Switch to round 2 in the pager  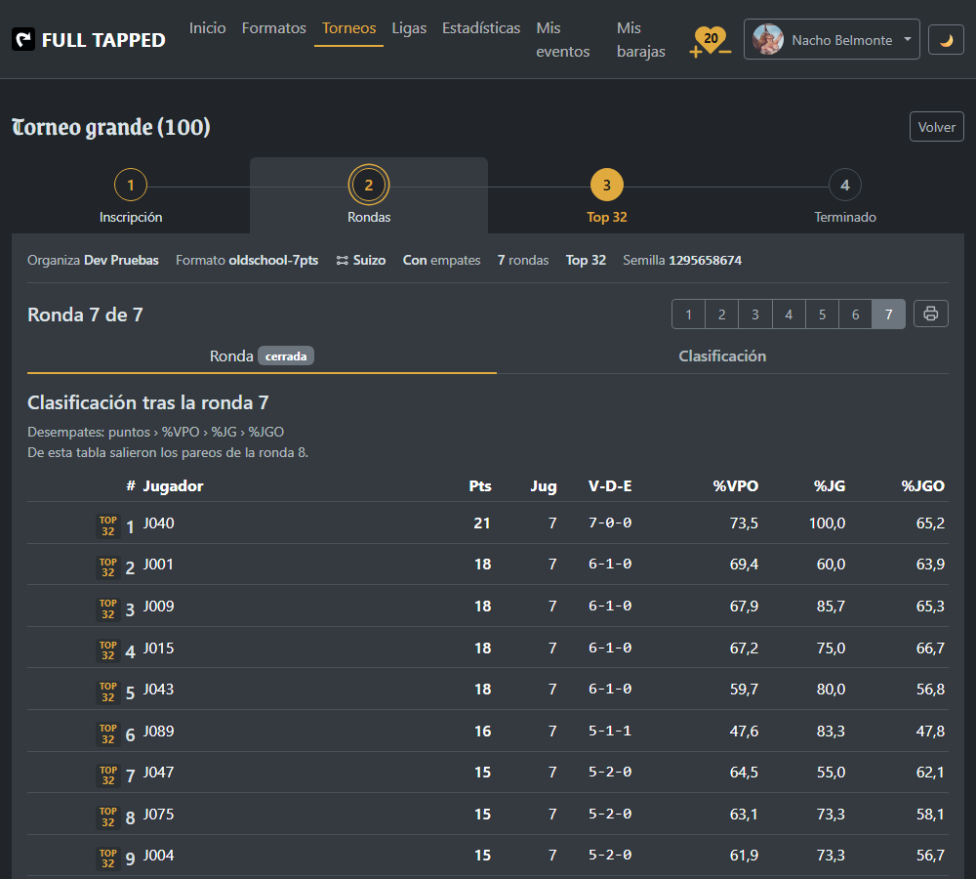pyautogui.click(x=722, y=314)
